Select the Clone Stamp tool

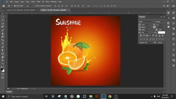[x=2, y=34]
